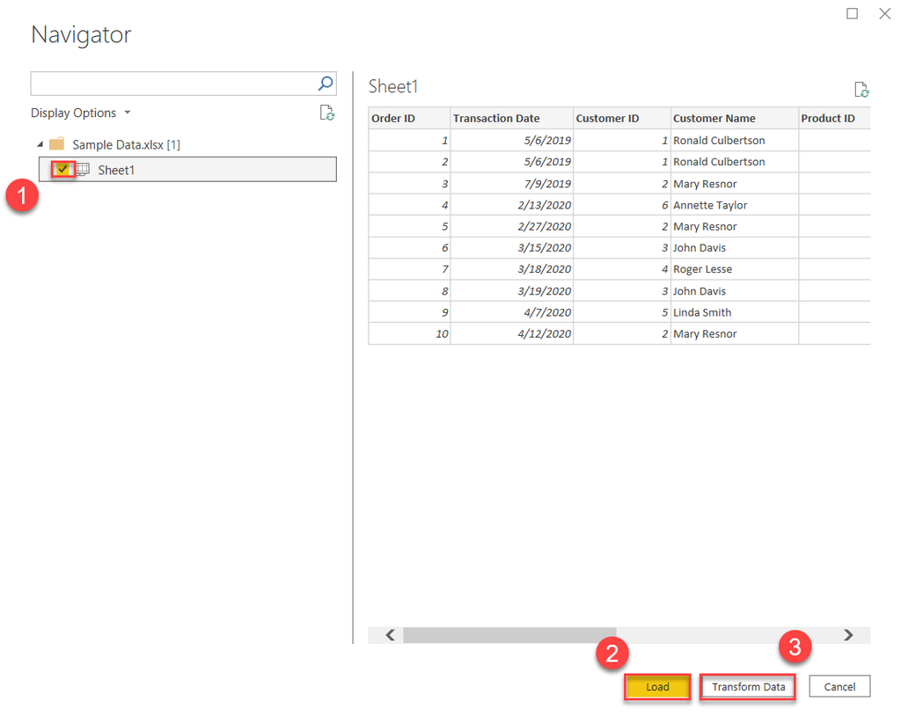Image resolution: width=901 pixels, height=716 pixels.
Task: Click the magnifying glass in the search box
Action: pos(326,83)
